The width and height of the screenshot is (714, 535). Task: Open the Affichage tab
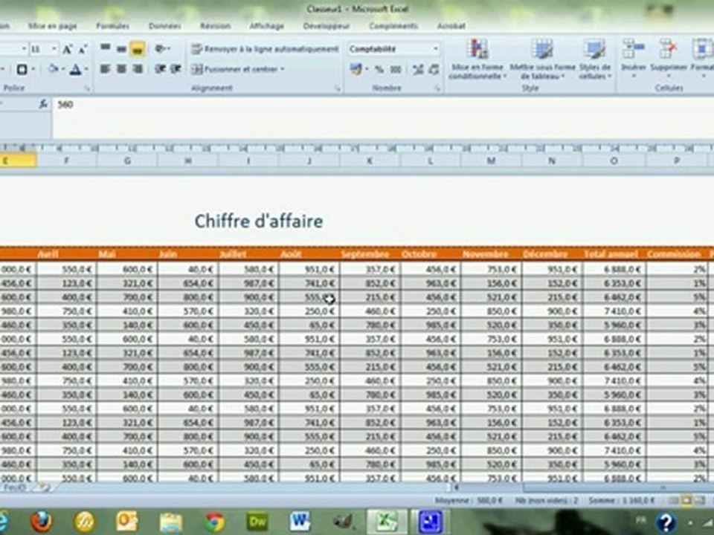pyautogui.click(x=266, y=26)
